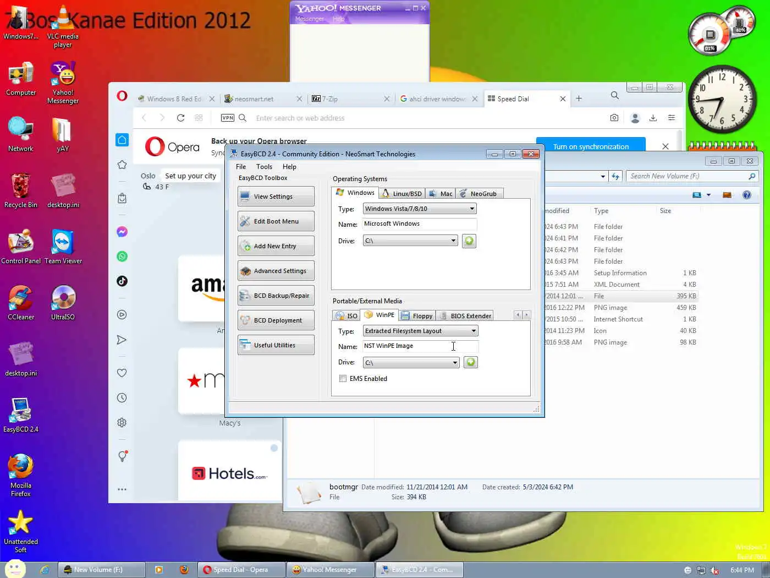This screenshot has height=578, width=770.
Task: Select the BIOS Extender tab
Action: point(465,316)
